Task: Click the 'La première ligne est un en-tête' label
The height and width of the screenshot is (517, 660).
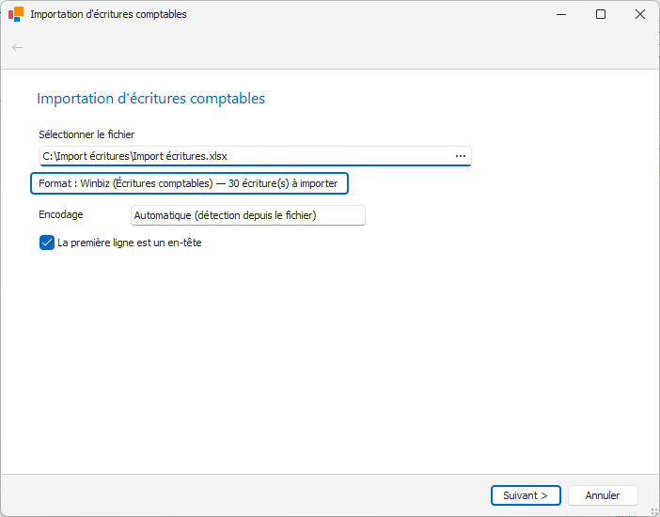Action: pyautogui.click(x=130, y=243)
